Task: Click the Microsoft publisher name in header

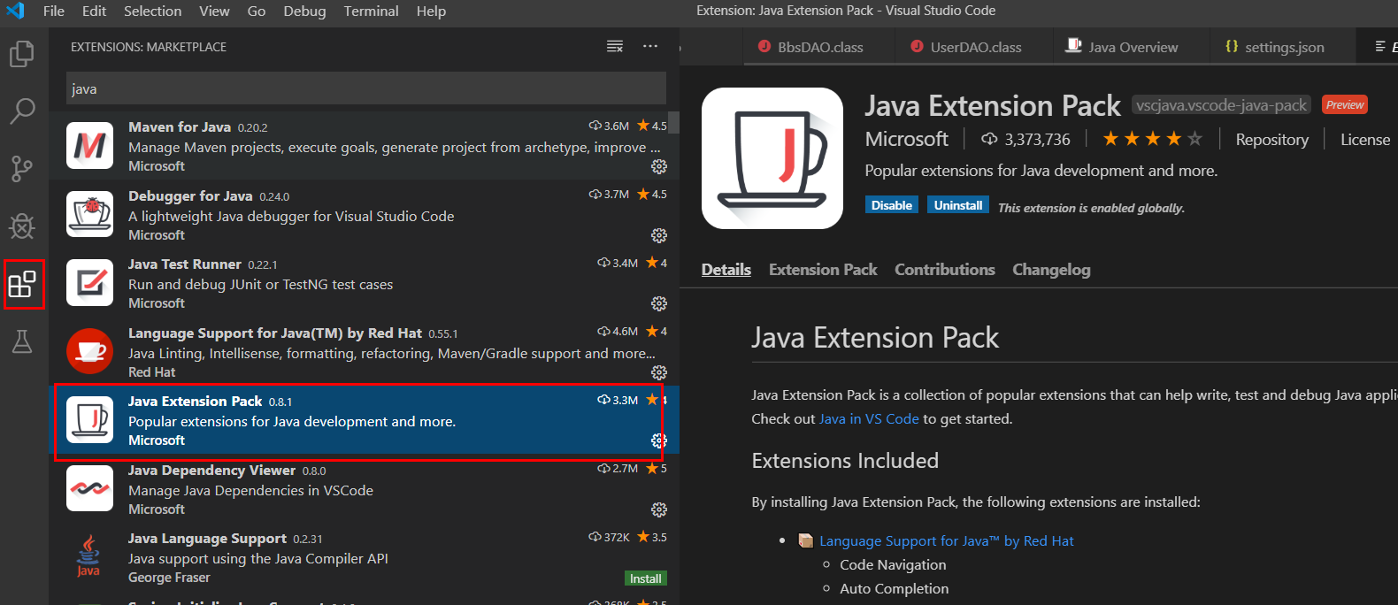Action: (x=906, y=139)
